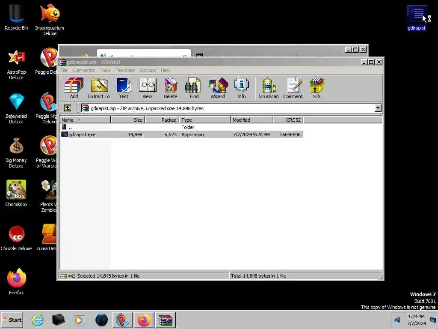Select ChomikBox desktop icon
The image size is (438, 329).
[x=16, y=194]
